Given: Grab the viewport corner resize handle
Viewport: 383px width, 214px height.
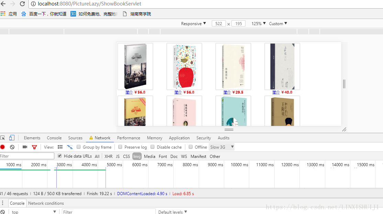Looking at the screenshot, I should click(344, 129).
